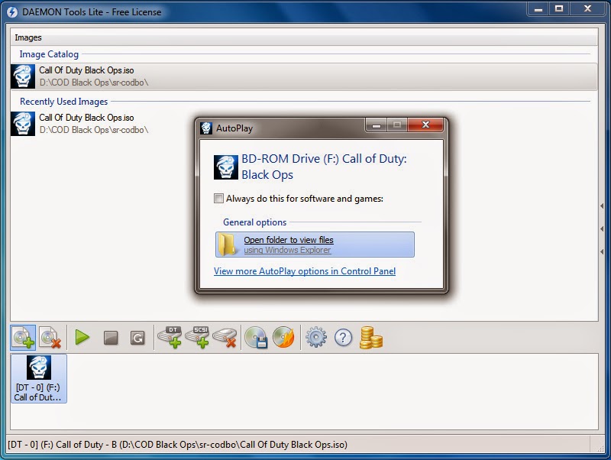611x460 pixels.
Task: Click the Remove Virtual Drive icon
Action: pos(225,337)
